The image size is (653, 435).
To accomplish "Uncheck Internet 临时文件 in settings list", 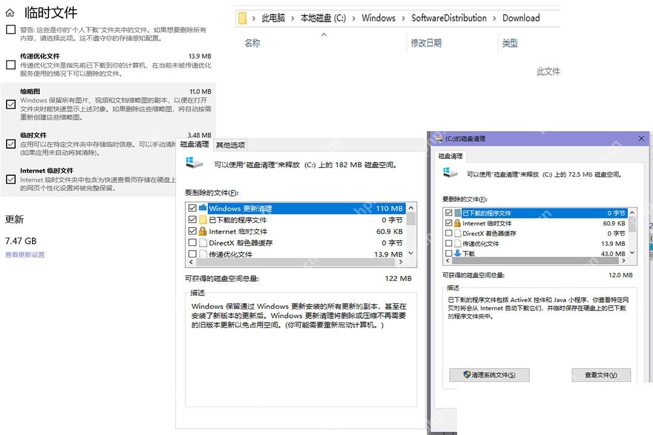I will click(x=11, y=179).
